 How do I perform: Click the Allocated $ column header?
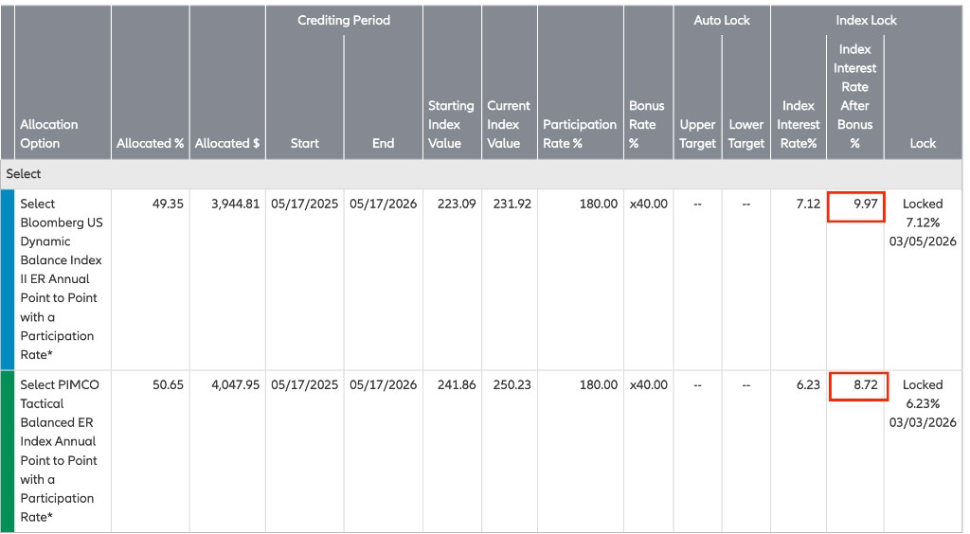click(227, 143)
